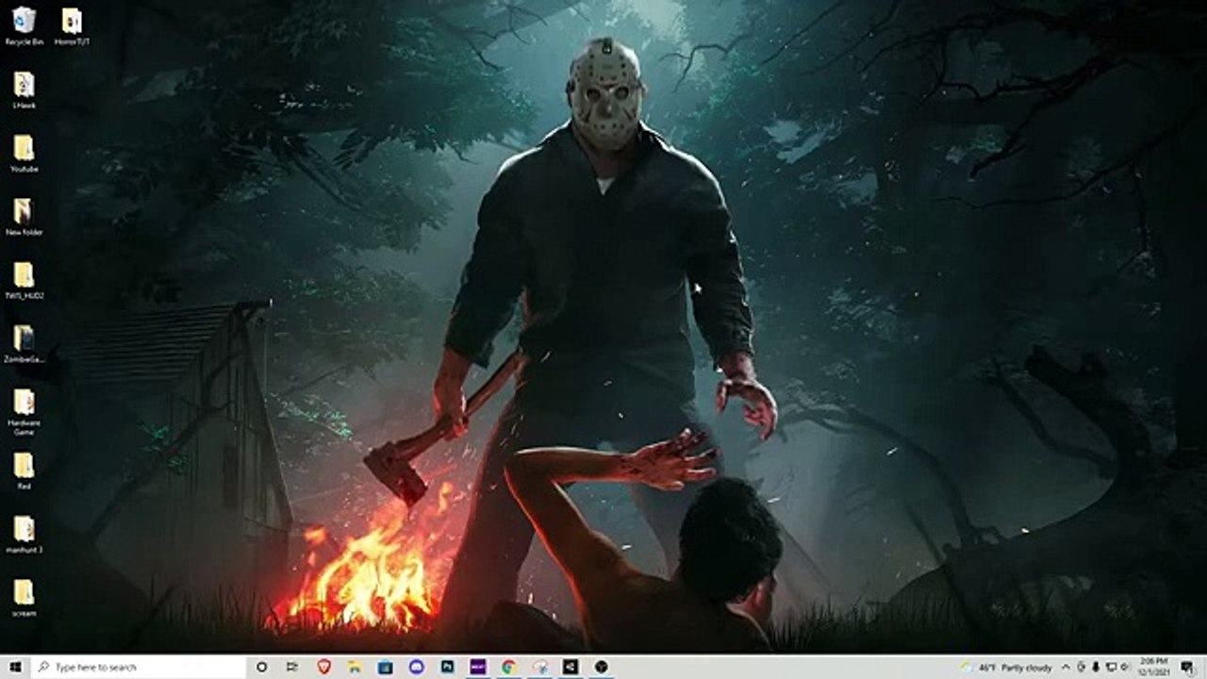Open the Windows Start menu
Viewport: 1207px width, 679px height.
coord(16,667)
